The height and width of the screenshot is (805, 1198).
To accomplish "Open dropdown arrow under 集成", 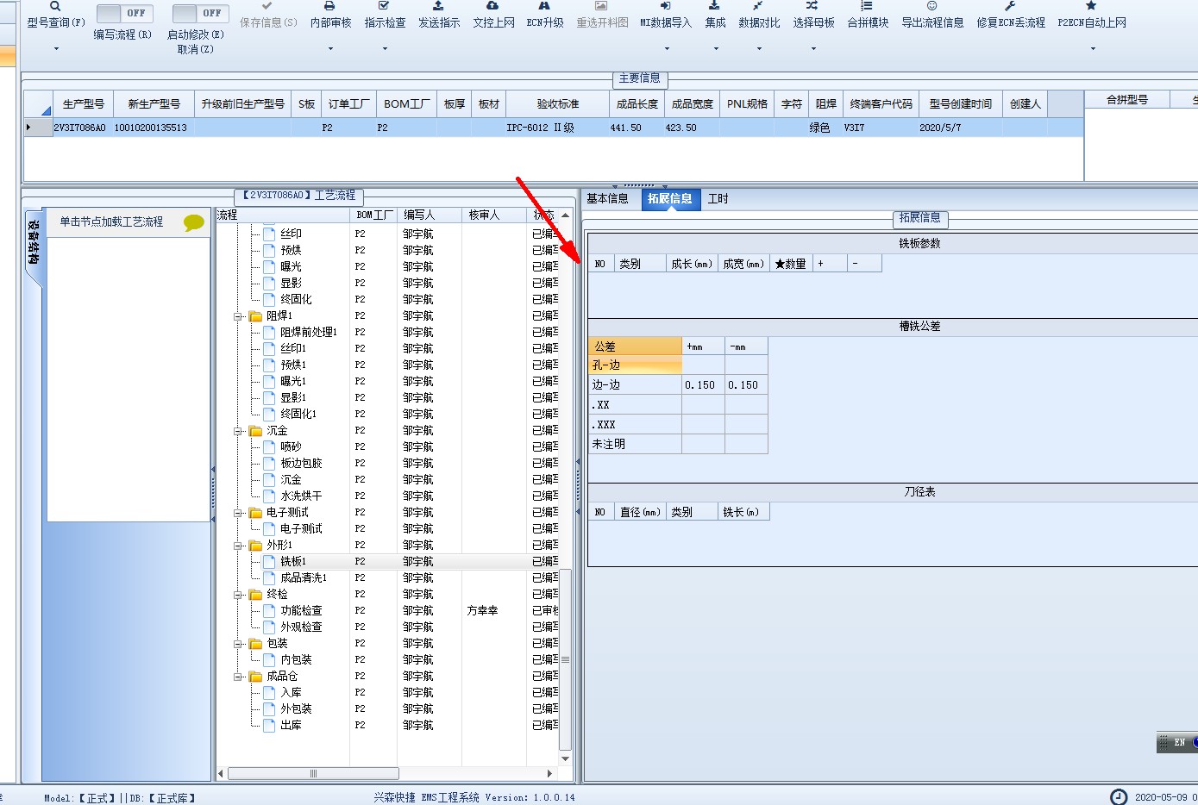I will [x=715, y=49].
